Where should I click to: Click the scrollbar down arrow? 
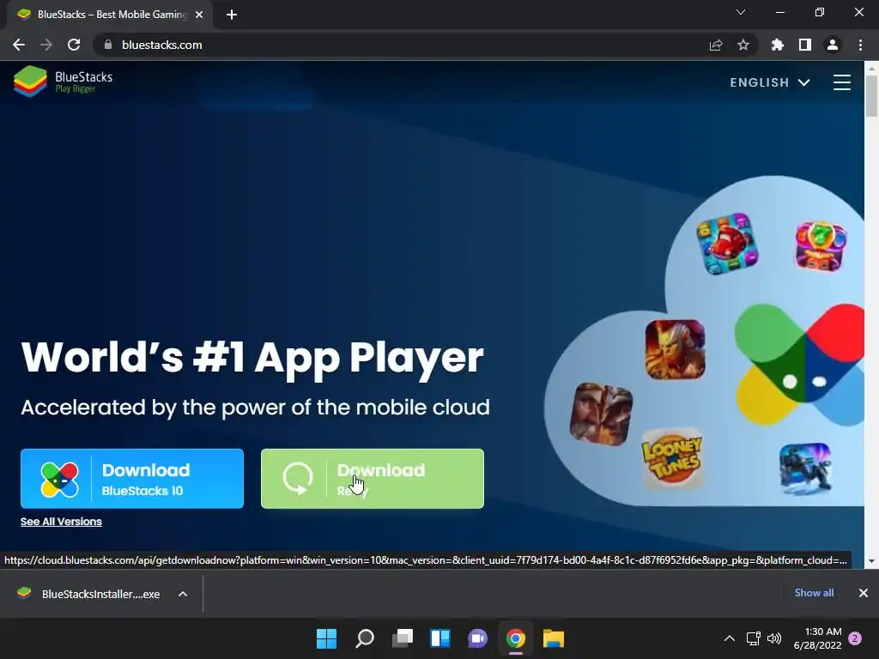pyautogui.click(x=871, y=561)
